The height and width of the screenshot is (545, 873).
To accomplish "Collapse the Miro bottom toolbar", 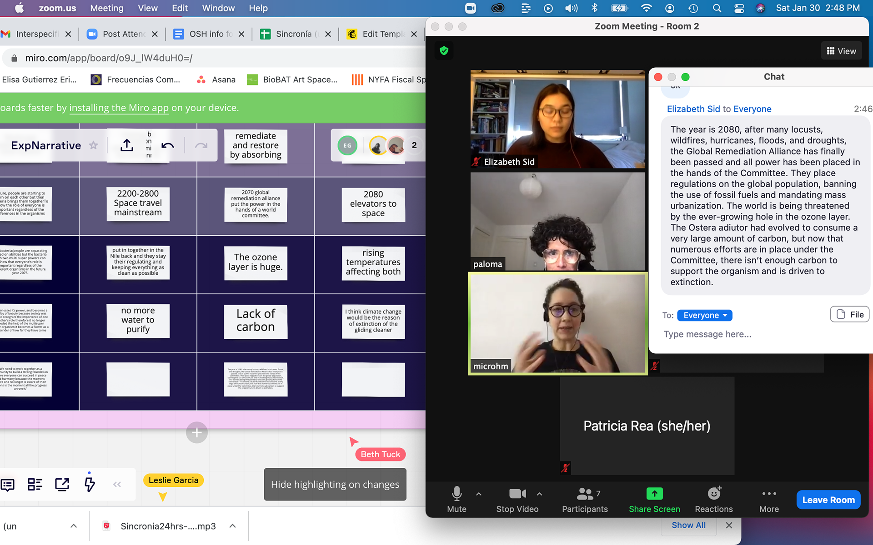I will 117,485.
